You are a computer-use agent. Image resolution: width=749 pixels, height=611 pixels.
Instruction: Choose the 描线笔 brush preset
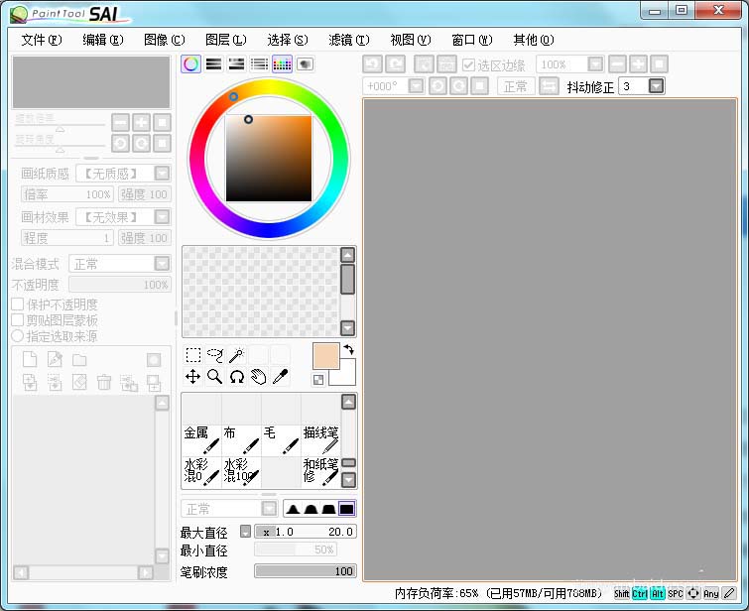320,439
